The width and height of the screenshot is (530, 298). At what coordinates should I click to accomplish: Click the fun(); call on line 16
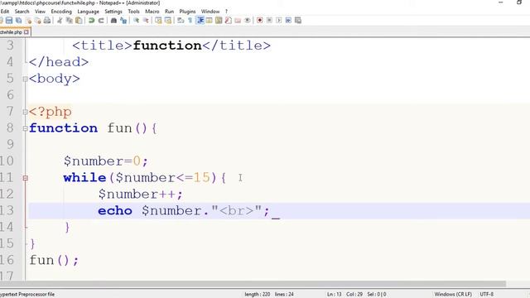54,260
